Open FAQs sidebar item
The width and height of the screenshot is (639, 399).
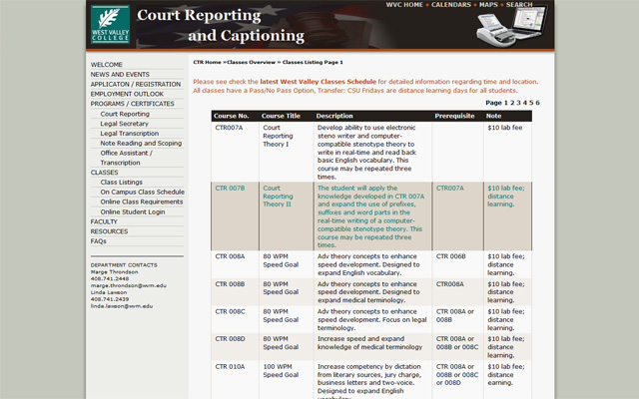[x=98, y=241]
